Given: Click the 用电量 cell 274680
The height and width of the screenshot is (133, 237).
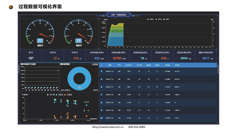Looking at the screenshot, I should pyautogui.click(x=167, y=79).
